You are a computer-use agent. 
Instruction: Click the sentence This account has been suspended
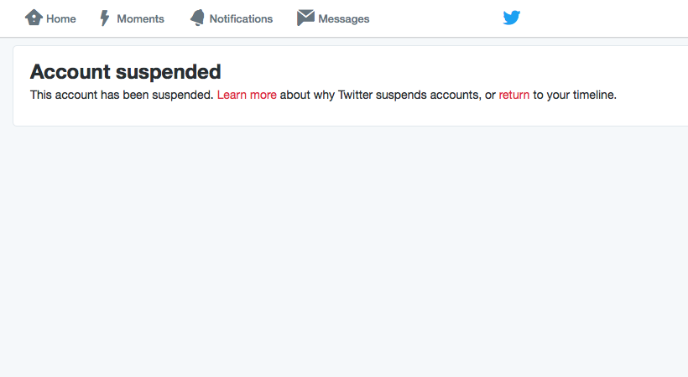tap(122, 95)
